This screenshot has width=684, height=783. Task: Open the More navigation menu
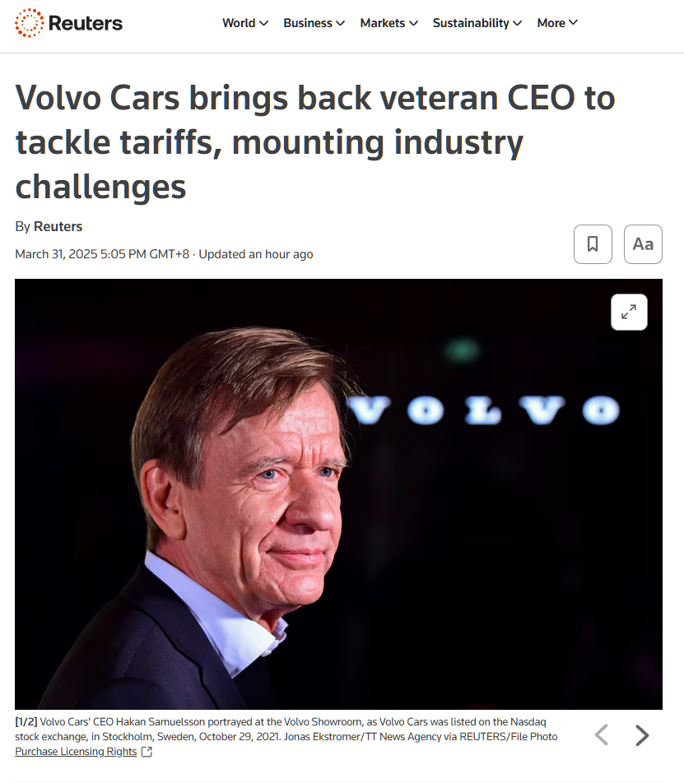[x=557, y=23]
